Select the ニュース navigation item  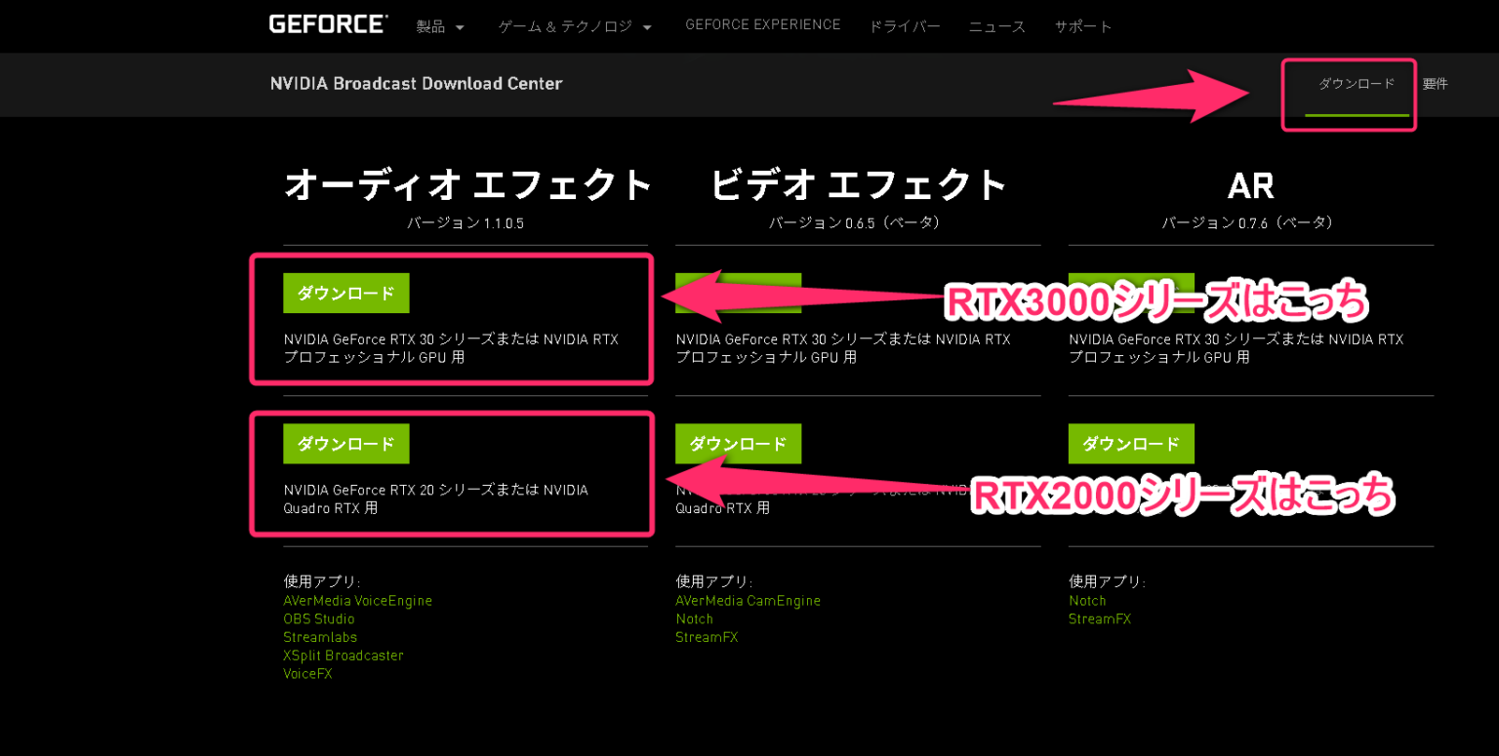(x=996, y=26)
